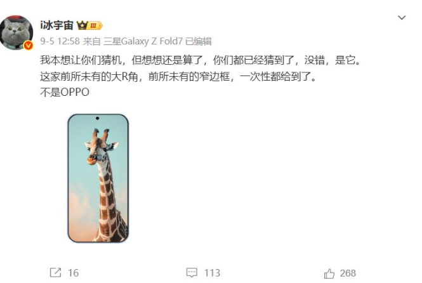Open the i冰宇宙 username link
This screenshot has width=422, height=283.
[56, 25]
